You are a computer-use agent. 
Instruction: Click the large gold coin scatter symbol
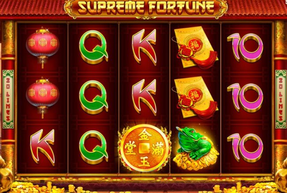click(x=144, y=148)
